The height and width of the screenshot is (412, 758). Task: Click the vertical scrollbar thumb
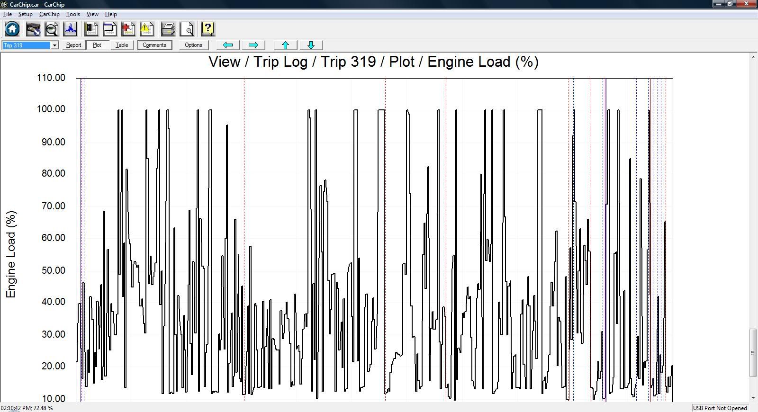753,352
